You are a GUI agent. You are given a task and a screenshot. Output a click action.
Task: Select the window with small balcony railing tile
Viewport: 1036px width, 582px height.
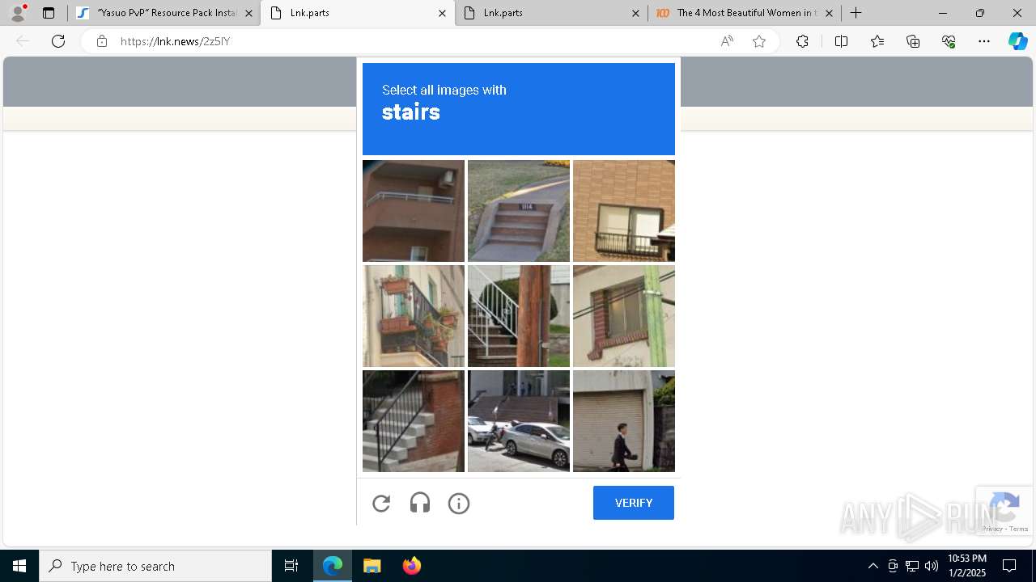point(624,211)
